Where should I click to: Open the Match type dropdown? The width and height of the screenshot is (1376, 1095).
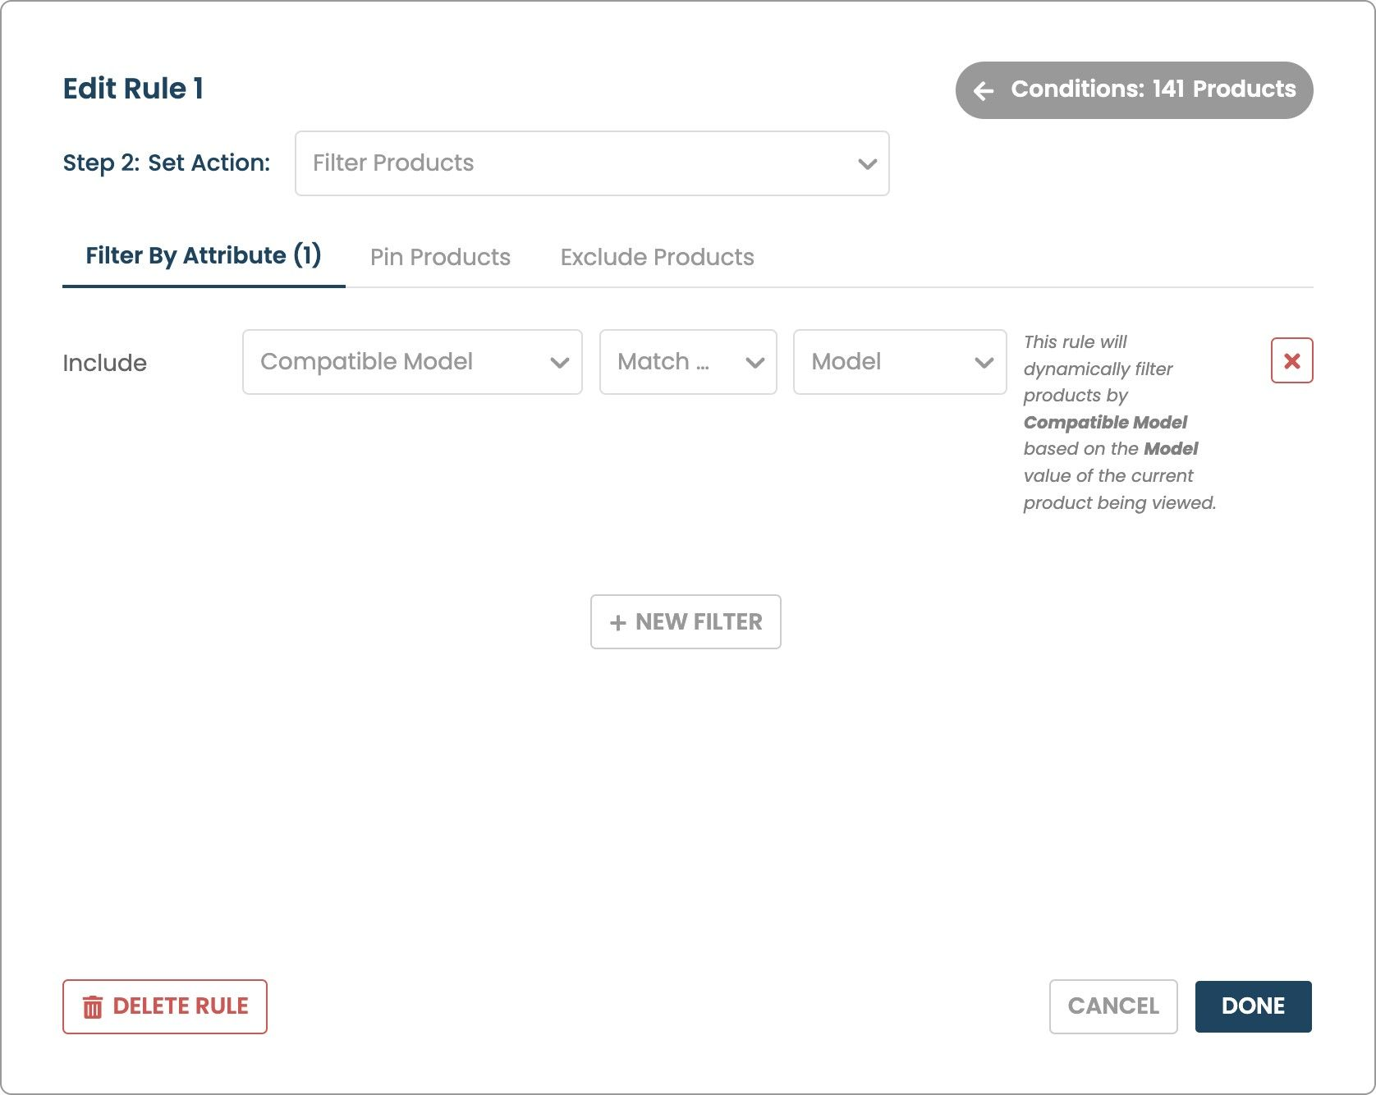coord(673,362)
